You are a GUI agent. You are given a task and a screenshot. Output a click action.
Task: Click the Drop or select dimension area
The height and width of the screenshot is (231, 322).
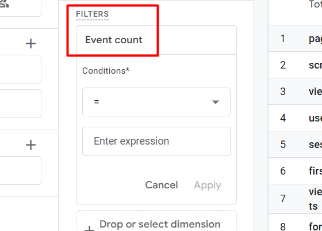(x=156, y=221)
